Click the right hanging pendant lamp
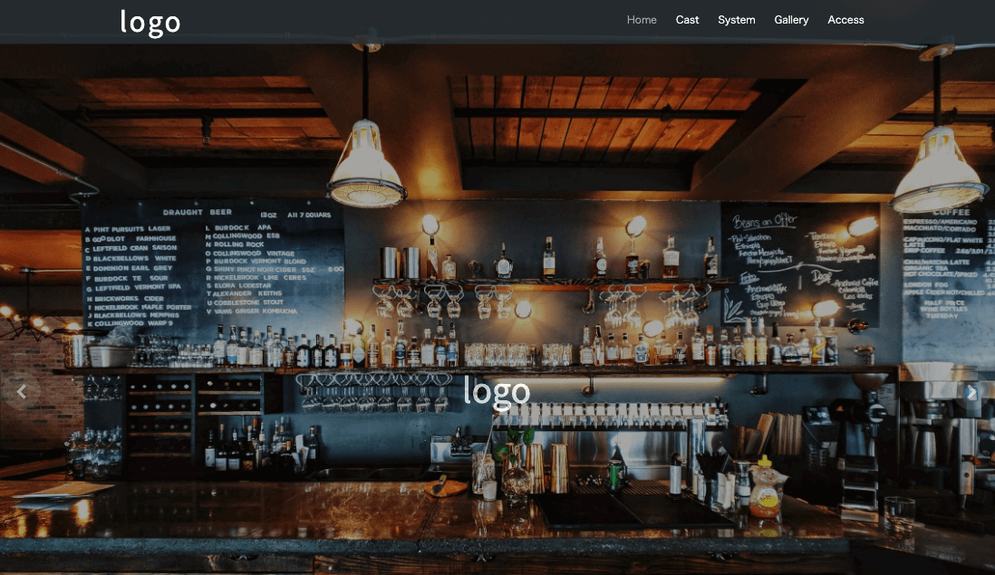 pos(939,172)
